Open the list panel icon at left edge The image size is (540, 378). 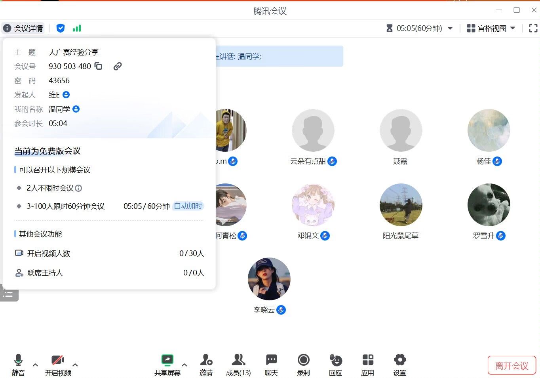(9, 294)
